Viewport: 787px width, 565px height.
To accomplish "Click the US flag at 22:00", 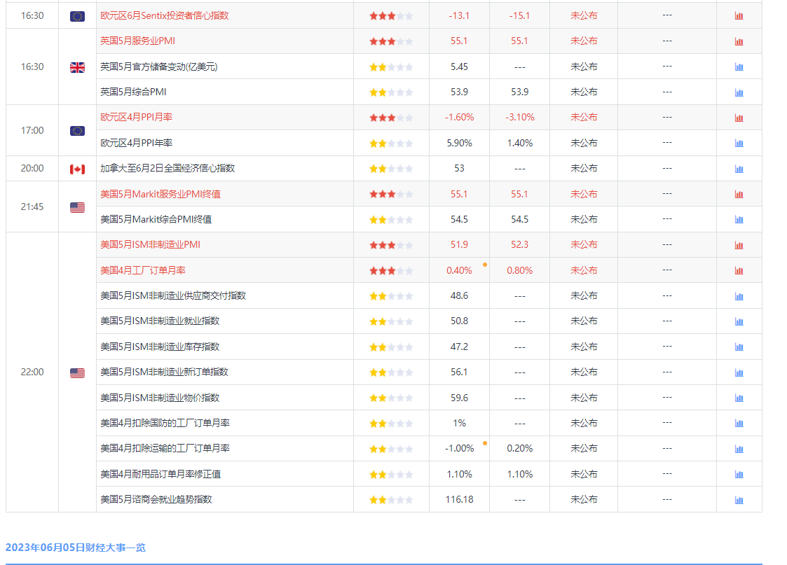I will coord(77,372).
